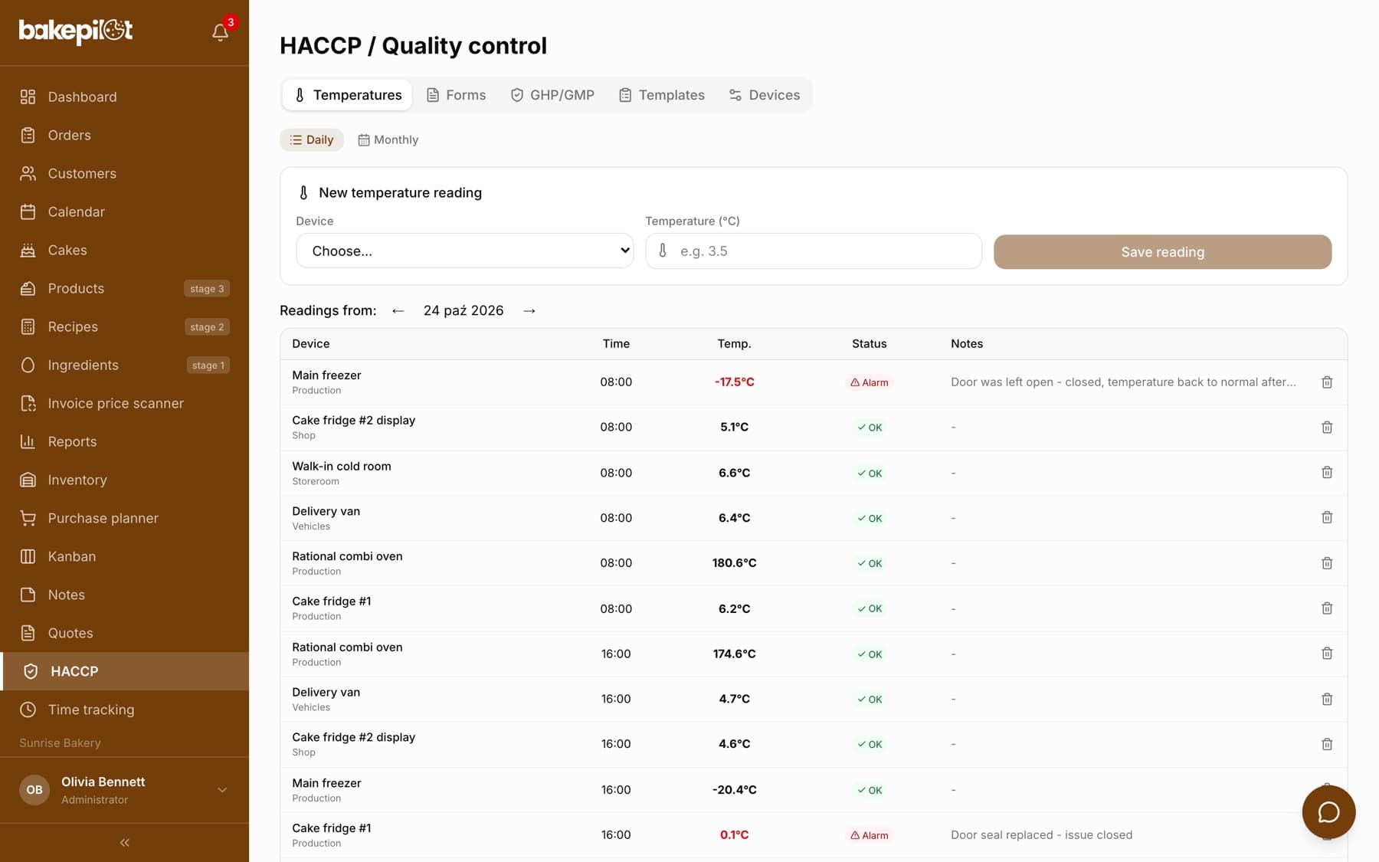Open the notifications bell
The height and width of the screenshot is (862, 1379).
click(220, 31)
